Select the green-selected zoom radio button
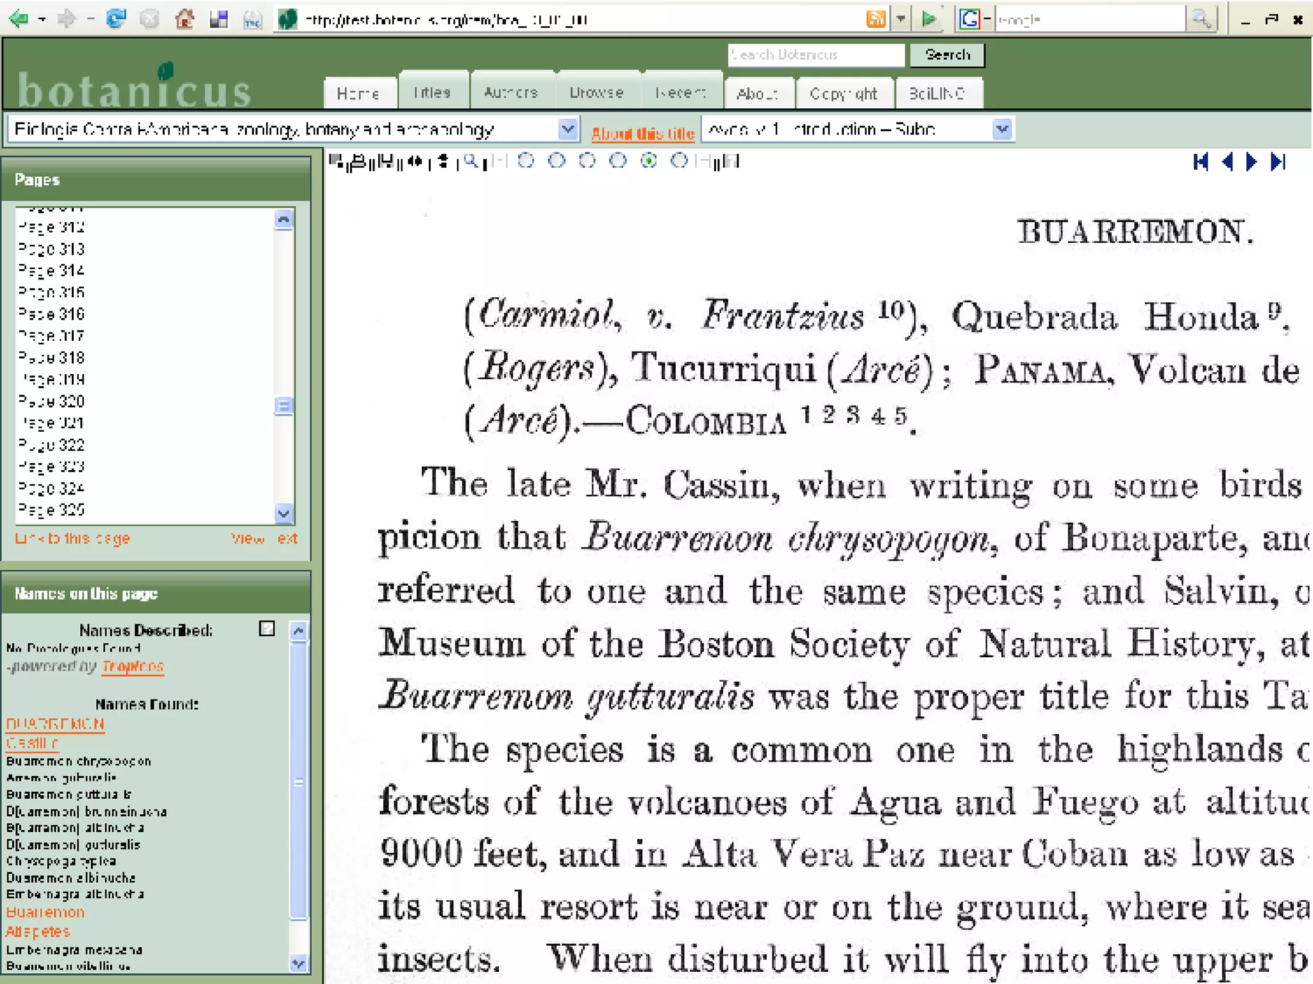 click(x=649, y=161)
